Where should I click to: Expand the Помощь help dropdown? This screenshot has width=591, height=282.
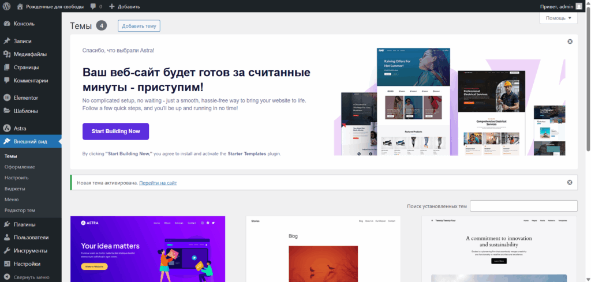pyautogui.click(x=558, y=18)
